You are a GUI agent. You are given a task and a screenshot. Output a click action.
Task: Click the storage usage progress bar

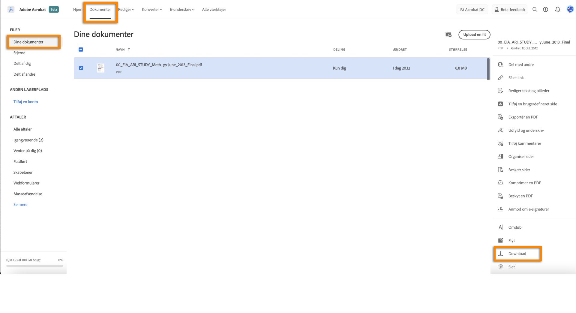tap(35, 266)
